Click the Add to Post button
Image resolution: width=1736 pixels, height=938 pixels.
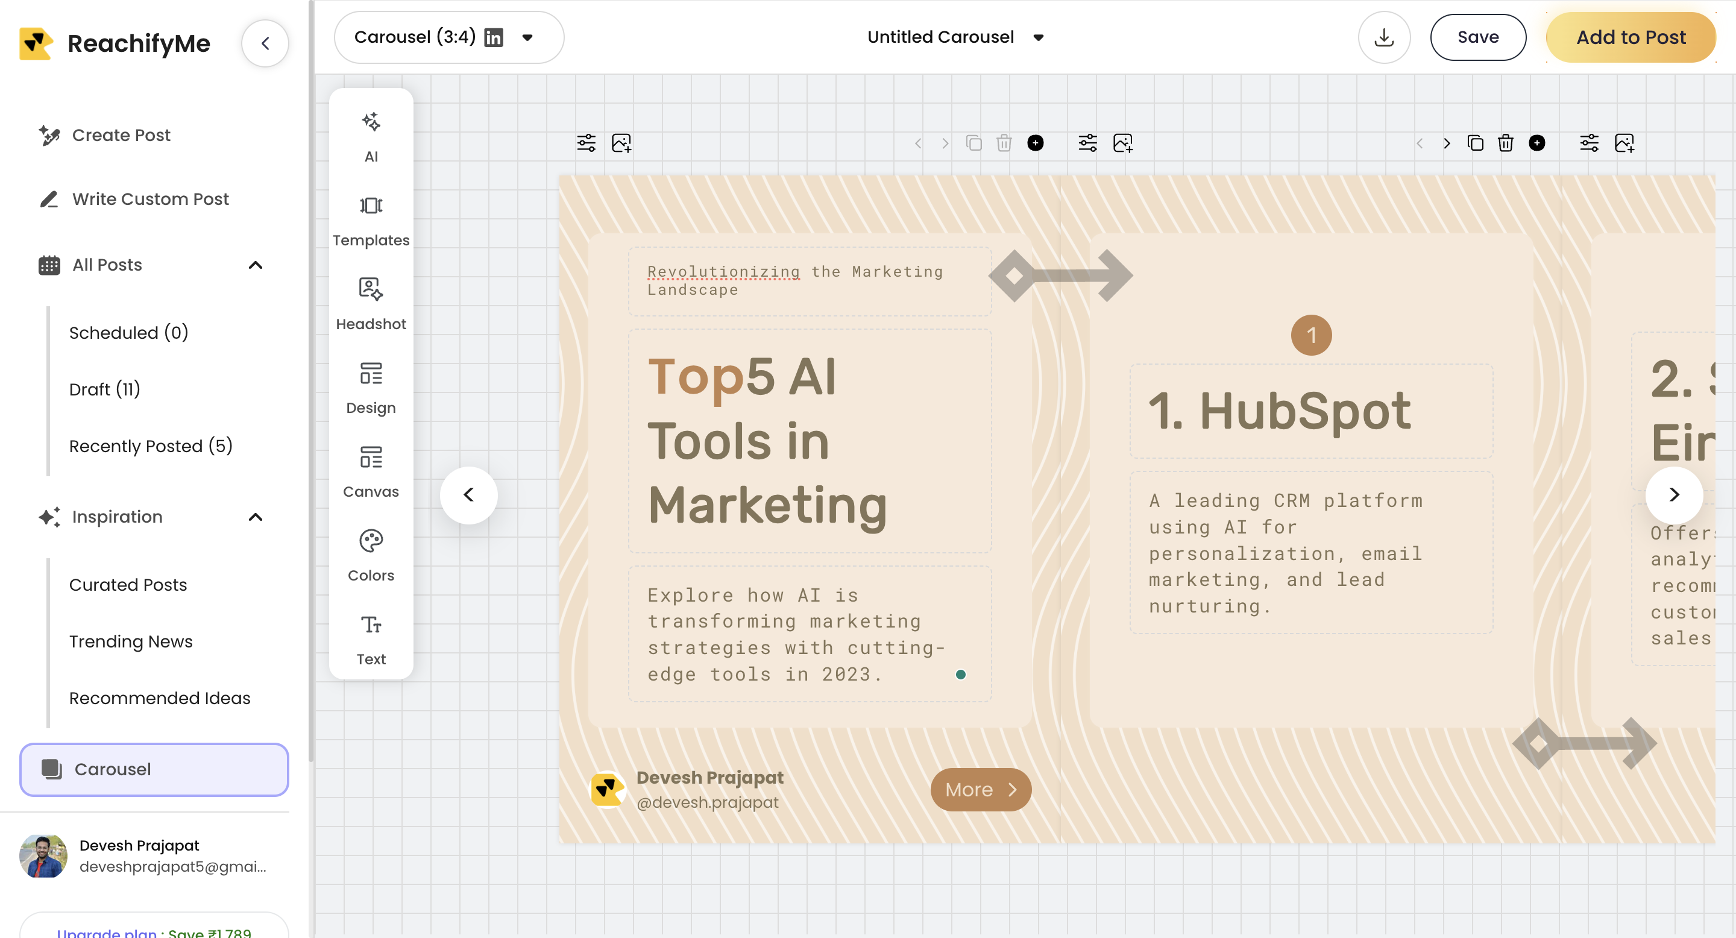coord(1631,37)
